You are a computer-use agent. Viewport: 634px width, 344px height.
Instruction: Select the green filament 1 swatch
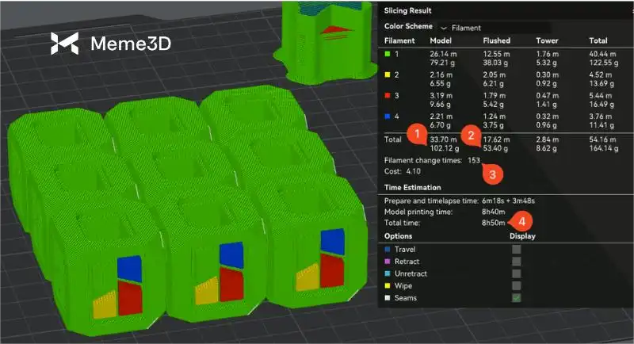tap(387, 55)
